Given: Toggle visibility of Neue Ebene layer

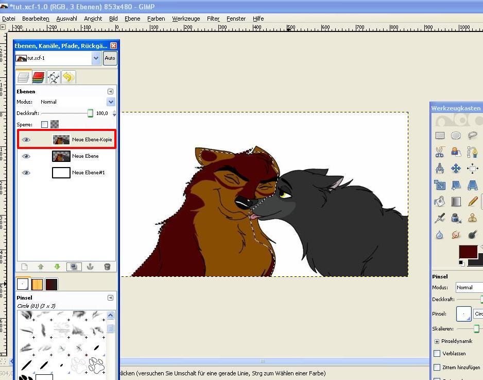Looking at the screenshot, I should [26, 156].
